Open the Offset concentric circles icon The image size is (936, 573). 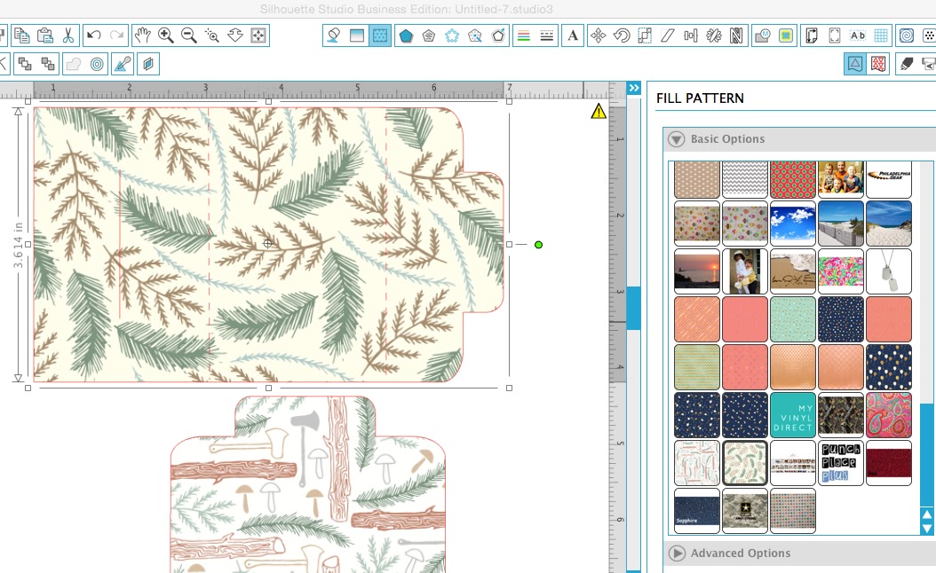(97, 64)
